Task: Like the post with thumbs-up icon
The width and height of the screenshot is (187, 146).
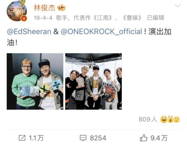Action: tap(143, 138)
